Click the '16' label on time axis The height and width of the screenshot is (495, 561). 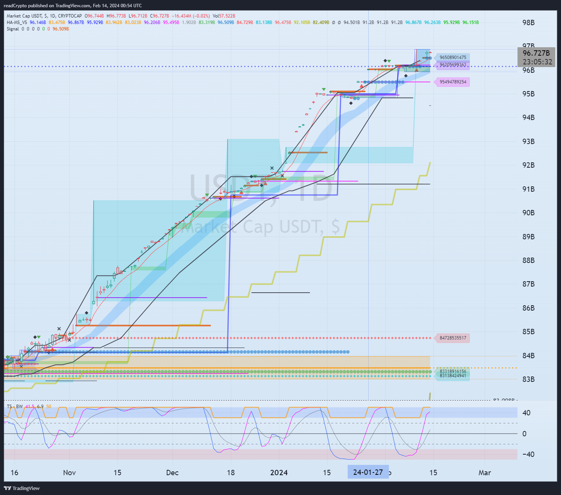click(15, 473)
